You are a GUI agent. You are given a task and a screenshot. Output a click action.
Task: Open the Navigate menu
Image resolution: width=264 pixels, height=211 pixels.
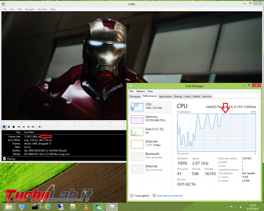pos(30,9)
